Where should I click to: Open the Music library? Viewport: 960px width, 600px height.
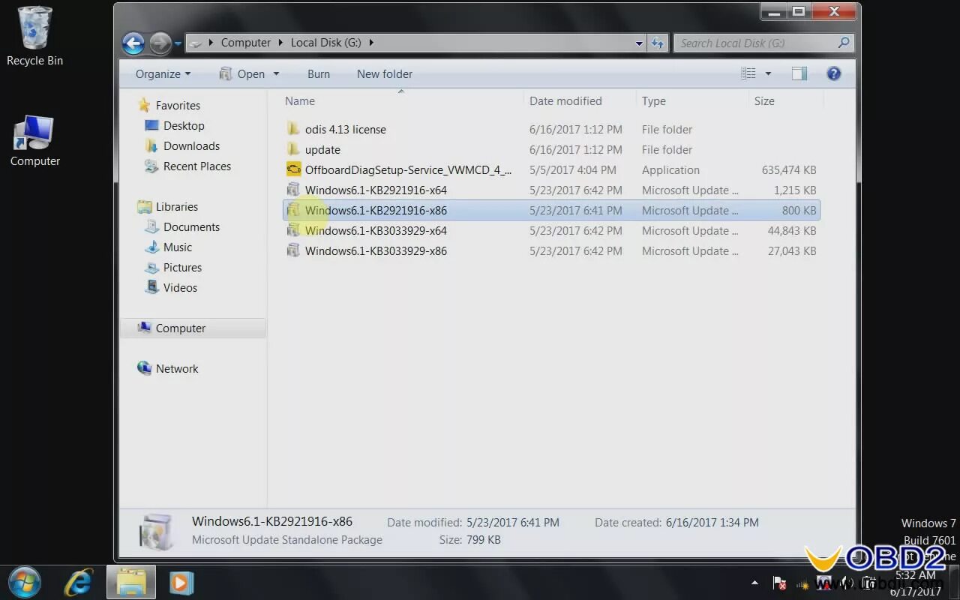tap(177, 247)
